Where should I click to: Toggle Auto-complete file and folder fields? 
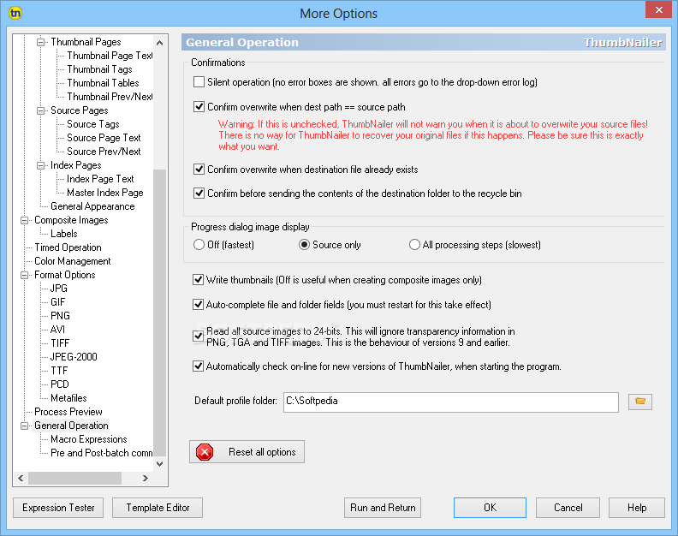[198, 304]
